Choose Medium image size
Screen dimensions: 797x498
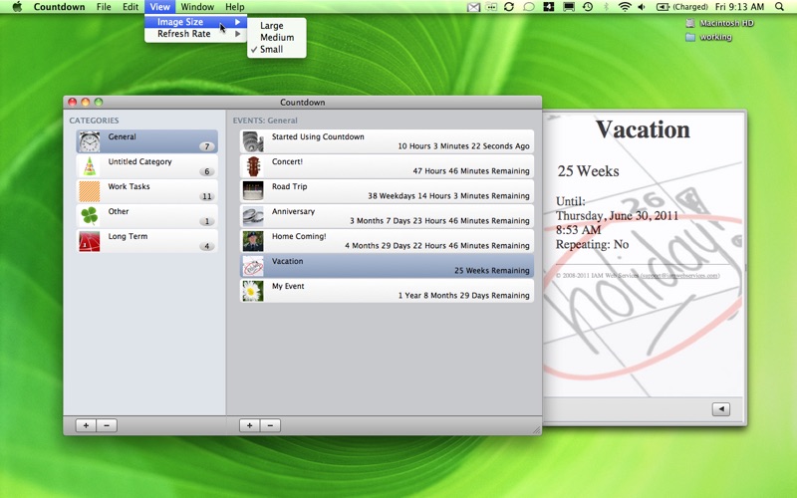pos(277,37)
